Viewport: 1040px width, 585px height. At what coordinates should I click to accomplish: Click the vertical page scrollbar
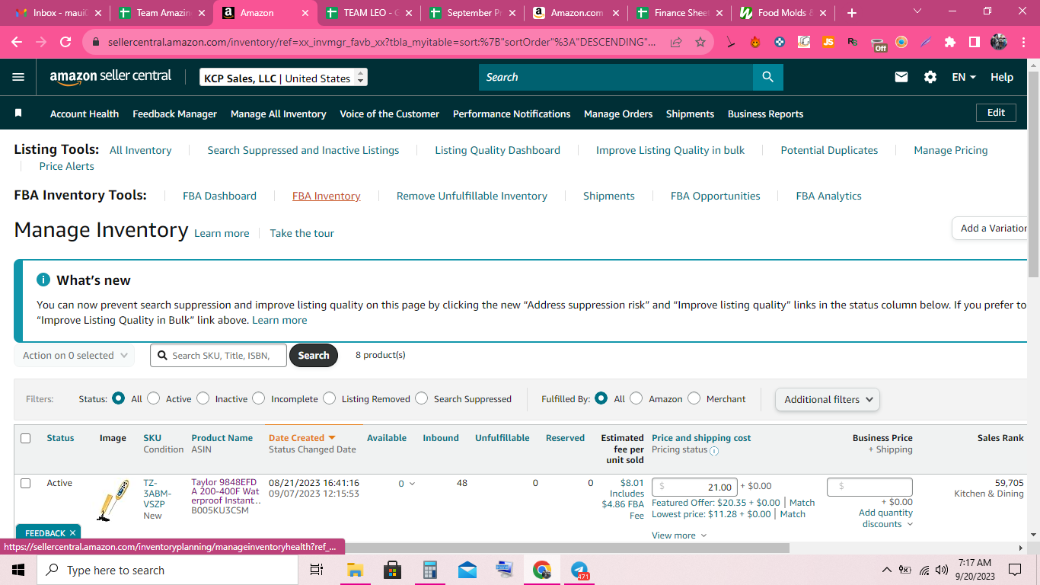click(1033, 174)
